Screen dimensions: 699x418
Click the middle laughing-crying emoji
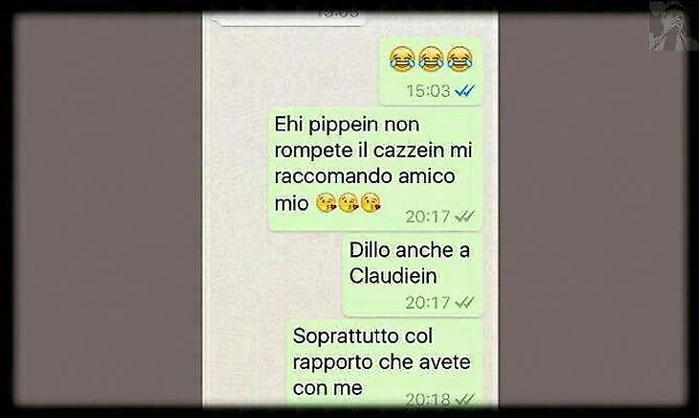tap(430, 58)
